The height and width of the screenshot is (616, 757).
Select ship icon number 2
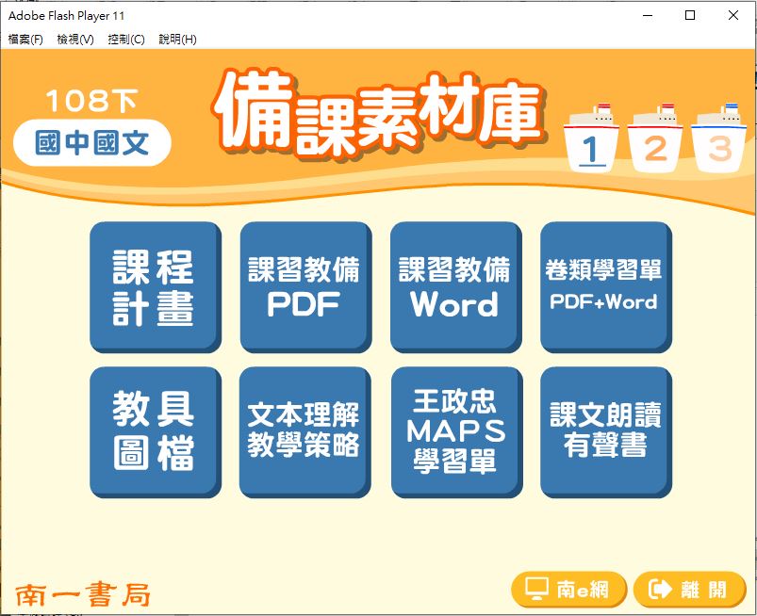656,139
